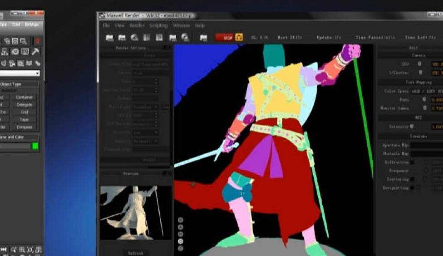The height and width of the screenshot is (256, 443).
Task: Collapse the Tone Mapping section header
Action: click(410, 82)
